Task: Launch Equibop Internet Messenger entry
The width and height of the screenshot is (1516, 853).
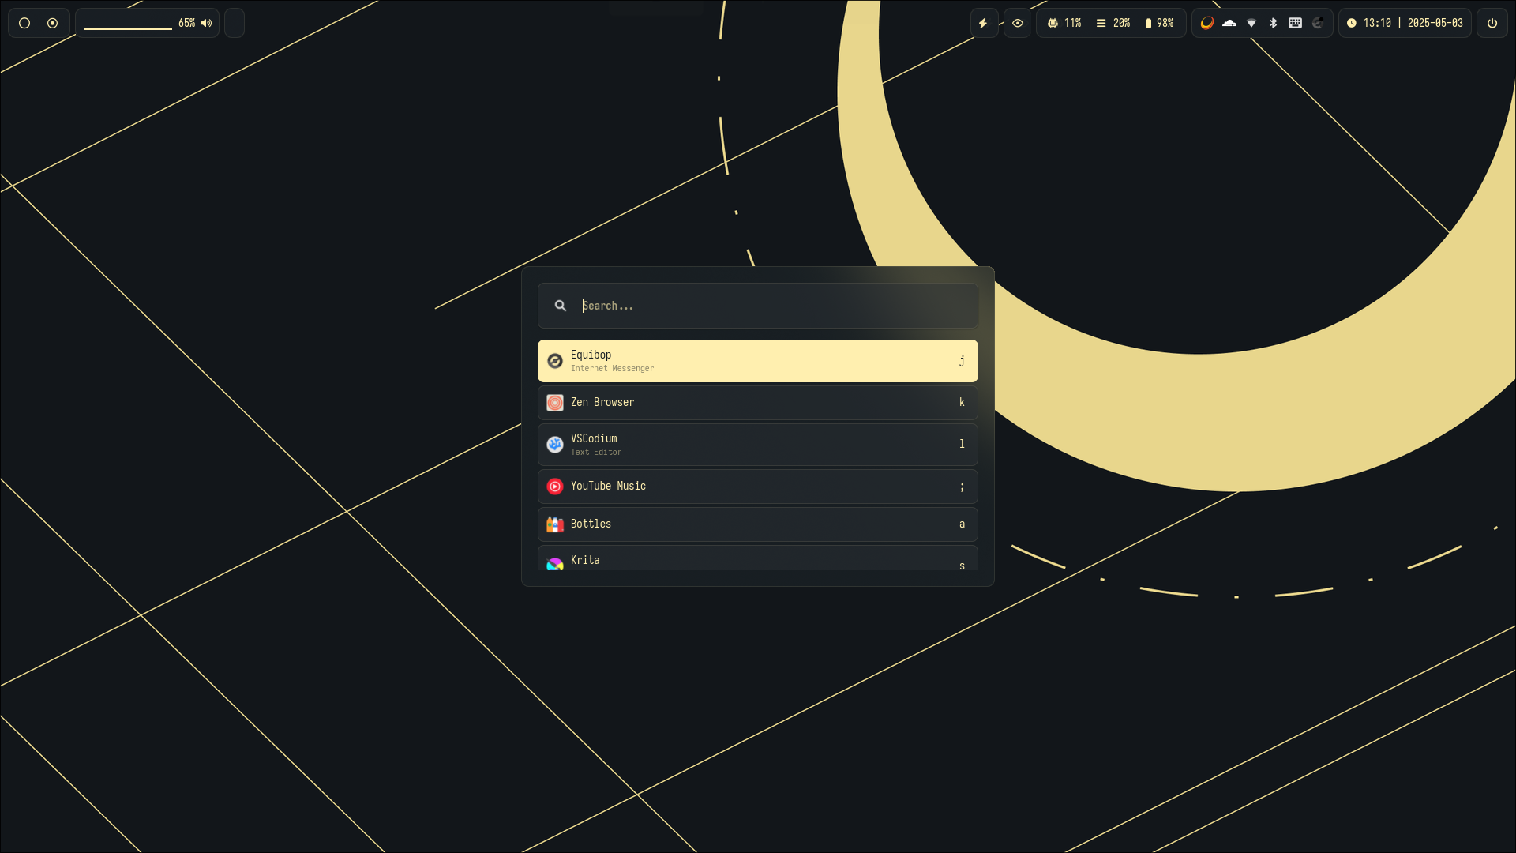Action: (x=758, y=361)
